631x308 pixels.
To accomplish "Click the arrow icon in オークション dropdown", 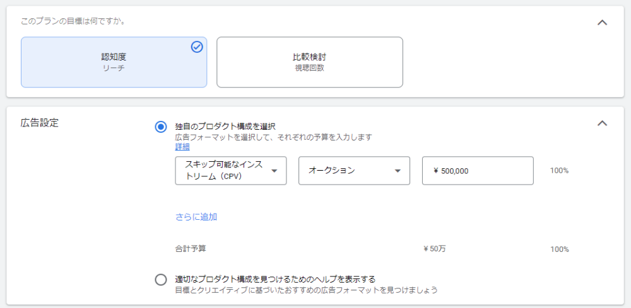I will (398, 171).
